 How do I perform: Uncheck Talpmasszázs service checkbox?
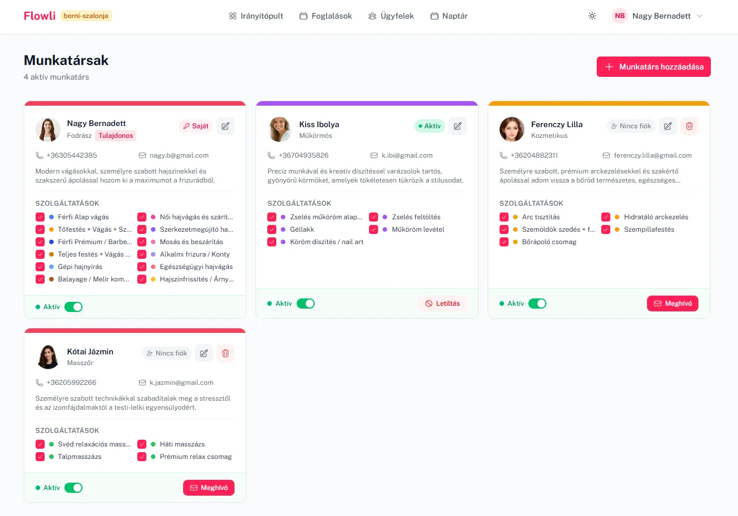click(x=40, y=457)
